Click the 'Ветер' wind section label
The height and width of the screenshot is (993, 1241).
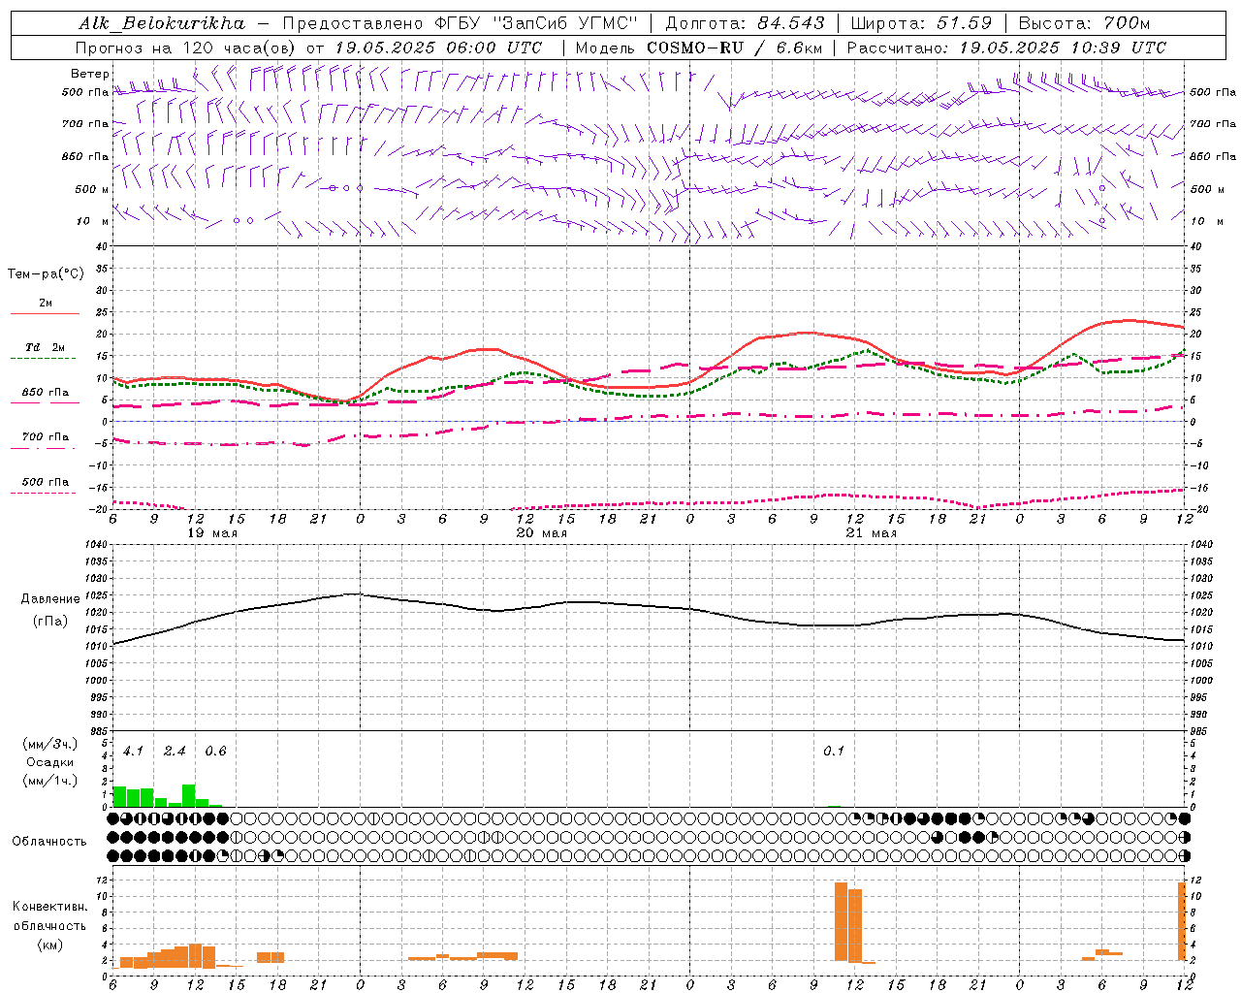[x=90, y=74]
